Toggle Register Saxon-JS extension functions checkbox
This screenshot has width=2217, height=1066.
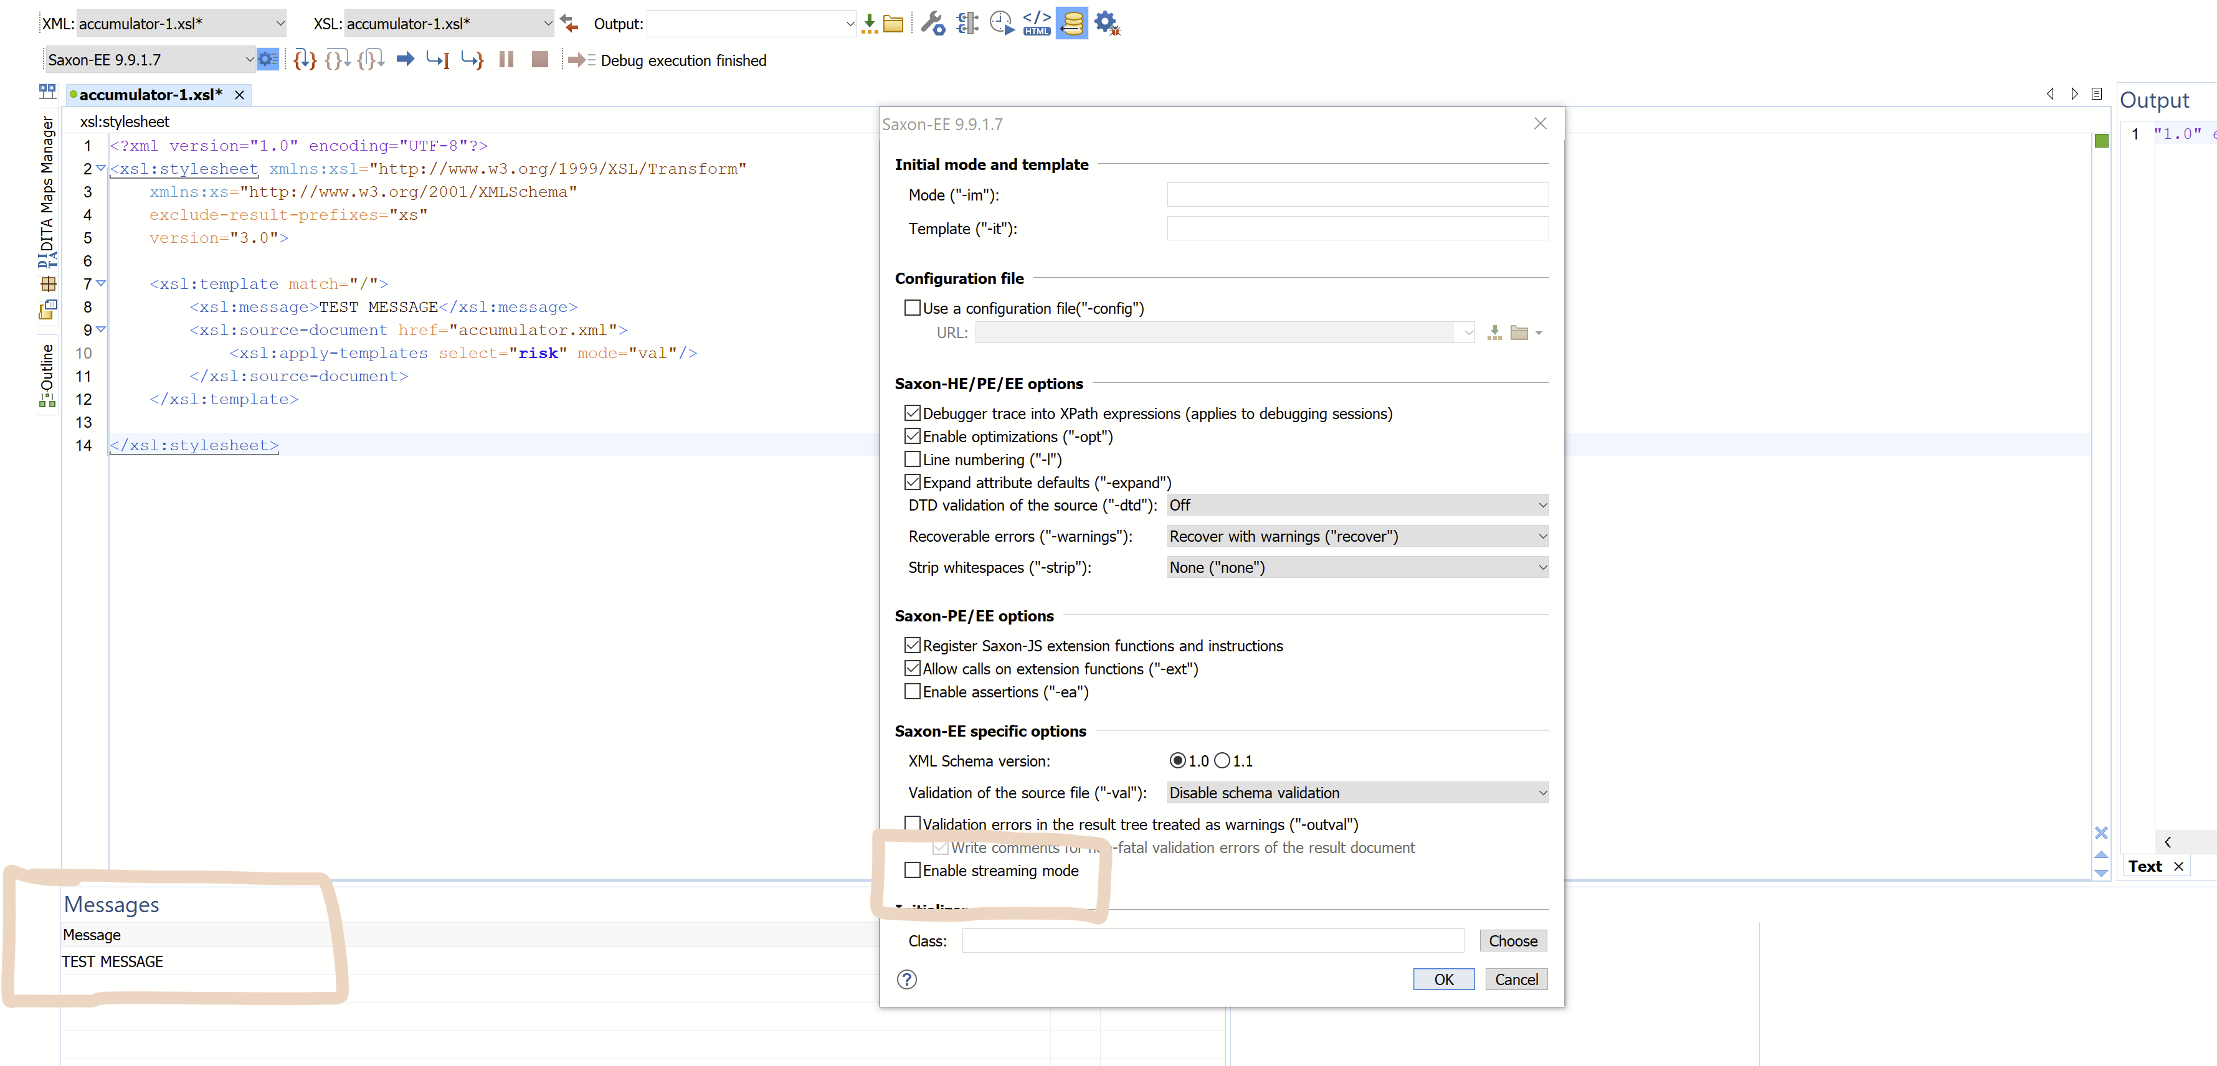tap(912, 645)
